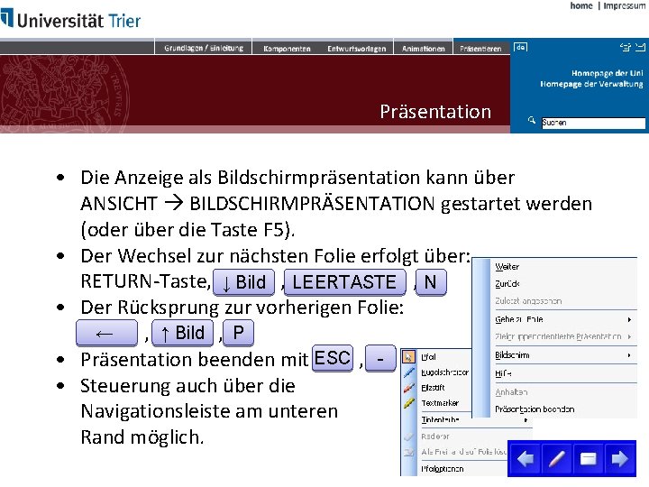
Task: Choose 'Hilfe' in the context menu
Action: (x=503, y=373)
